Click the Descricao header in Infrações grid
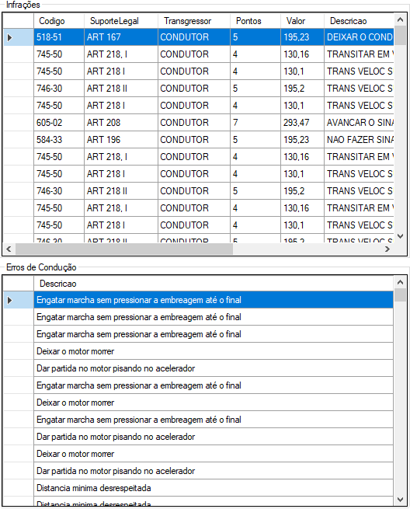This screenshot has width=410, height=509. click(359, 21)
